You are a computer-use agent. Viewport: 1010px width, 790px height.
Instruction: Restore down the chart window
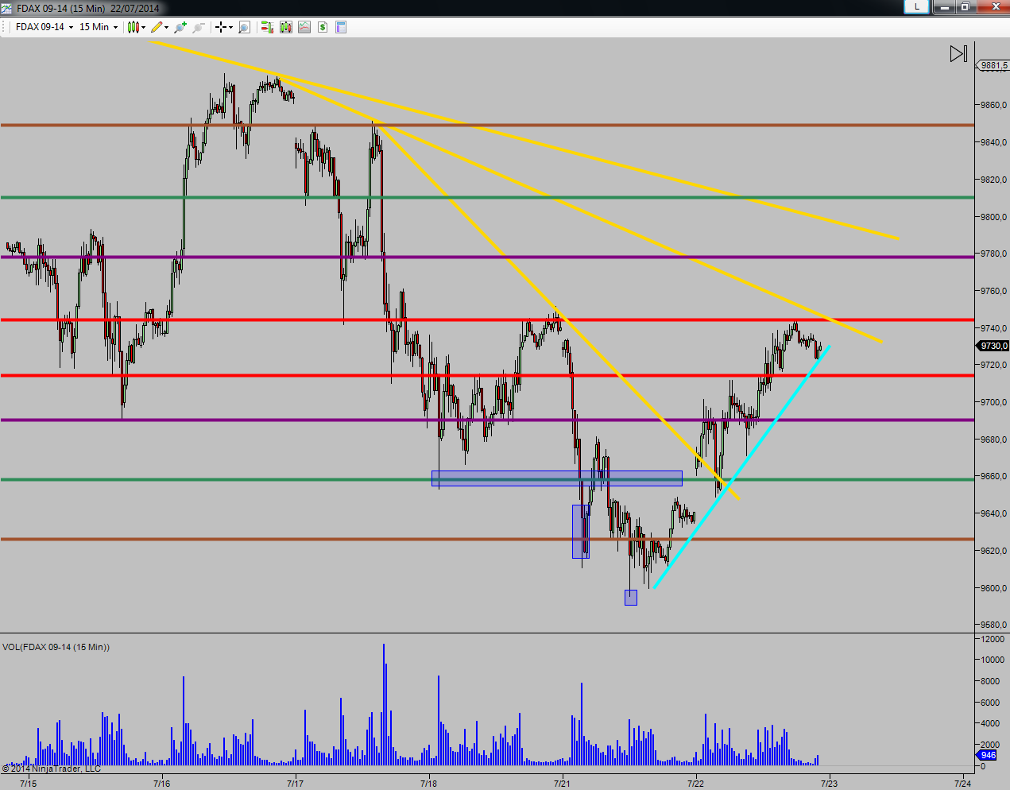coord(965,6)
